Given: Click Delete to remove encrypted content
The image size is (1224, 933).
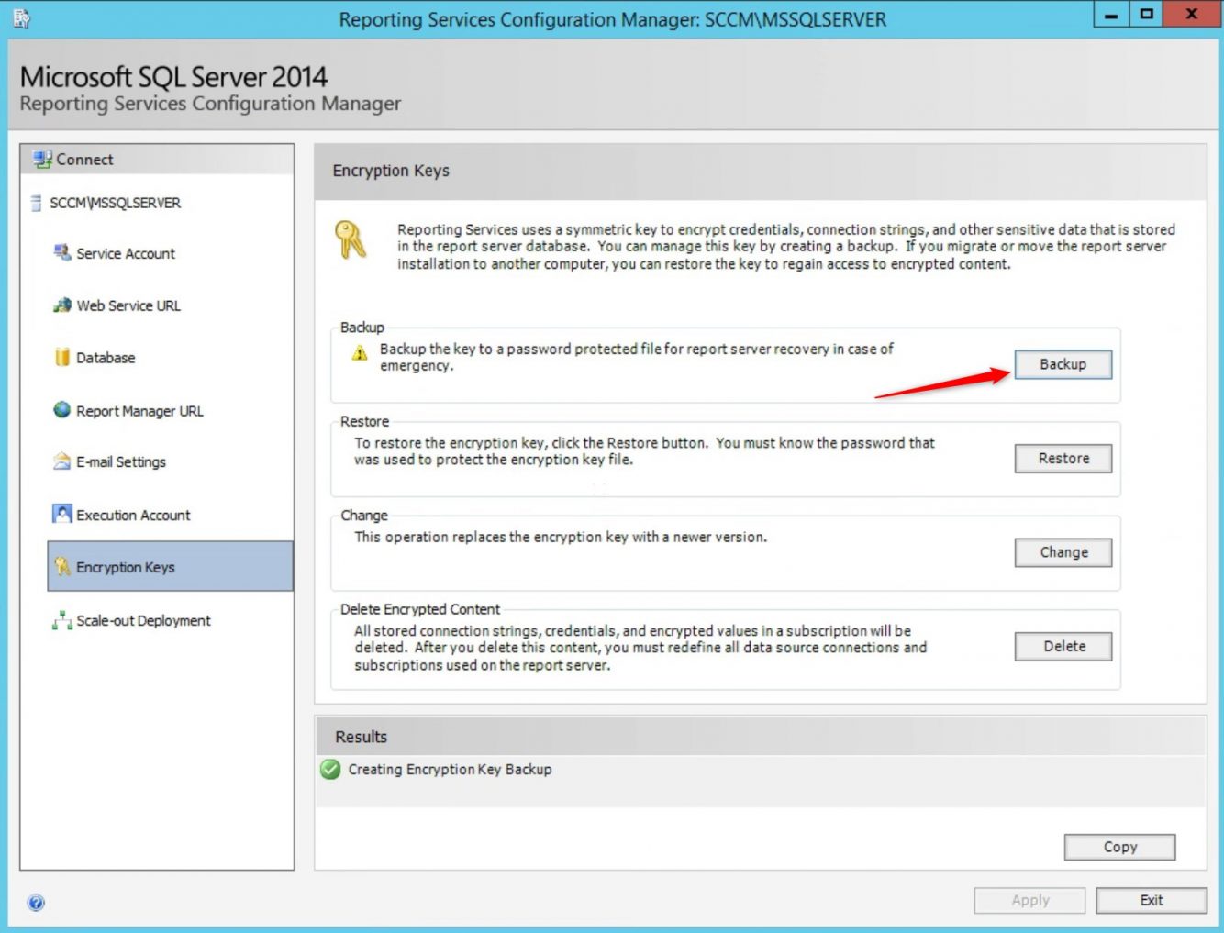Looking at the screenshot, I should [1063, 646].
